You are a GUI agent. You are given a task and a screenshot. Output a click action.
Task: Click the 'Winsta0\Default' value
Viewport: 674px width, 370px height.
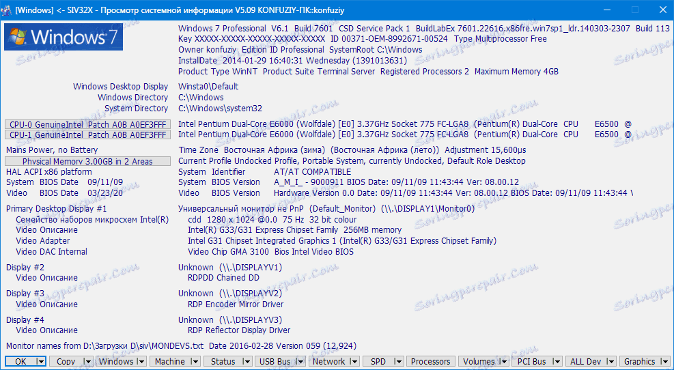point(208,87)
